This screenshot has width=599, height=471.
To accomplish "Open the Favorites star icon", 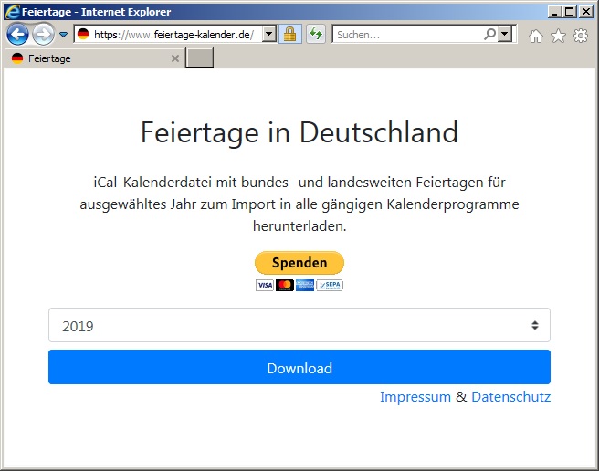I will (x=558, y=36).
